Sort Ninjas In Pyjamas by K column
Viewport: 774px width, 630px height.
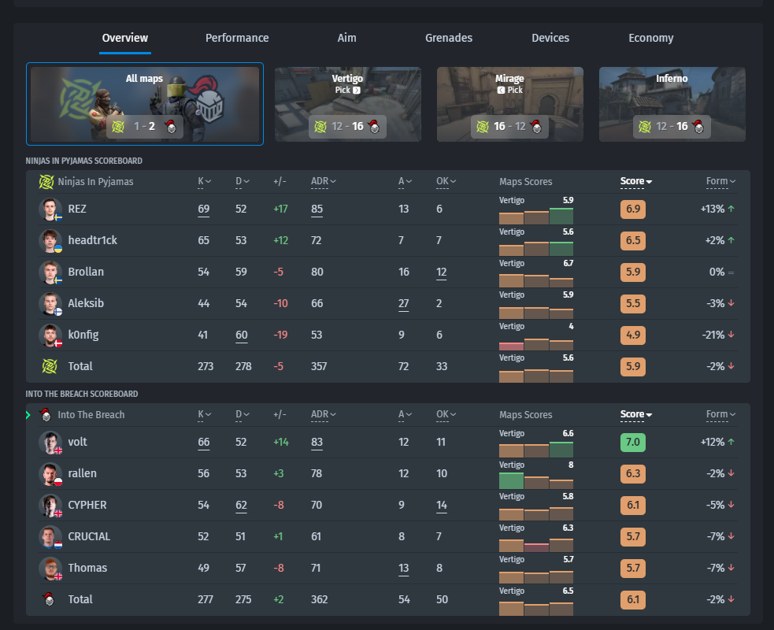tap(205, 182)
